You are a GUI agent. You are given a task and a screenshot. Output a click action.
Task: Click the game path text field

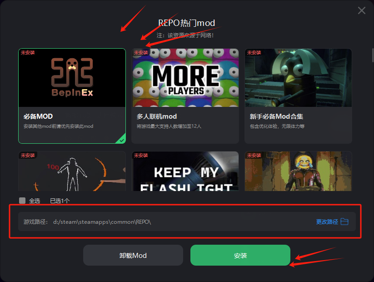[x=187, y=222]
